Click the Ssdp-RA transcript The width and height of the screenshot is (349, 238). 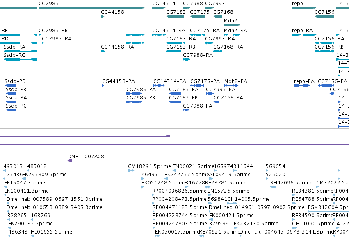pos(21,51)
